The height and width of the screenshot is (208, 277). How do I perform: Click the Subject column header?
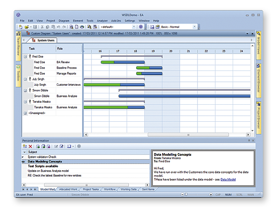pyautogui.click(x=33, y=152)
